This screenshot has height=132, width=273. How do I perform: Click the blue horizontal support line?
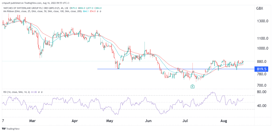(x=176, y=69)
